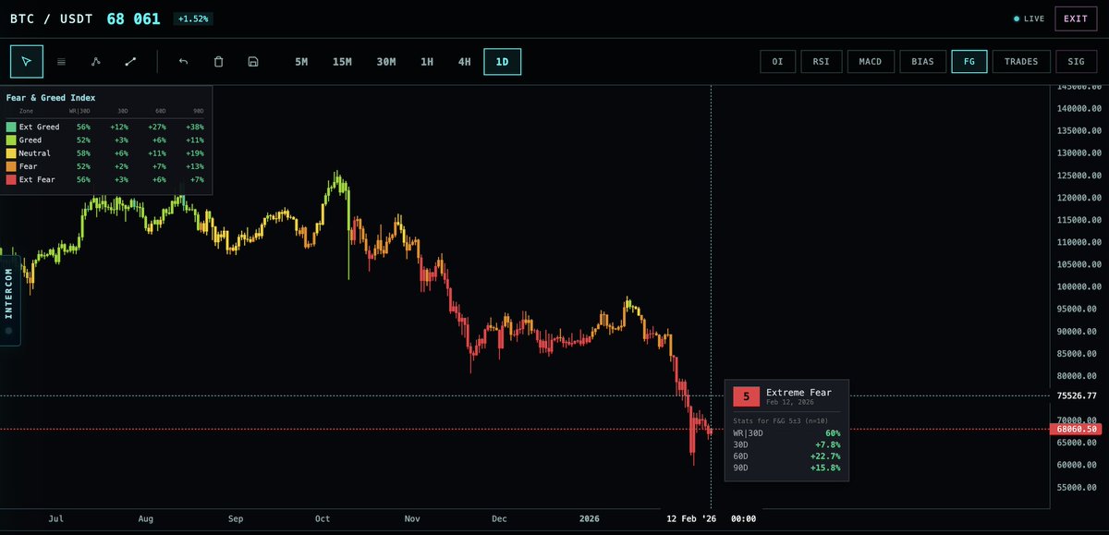
Task: Toggle the RSI indicator
Action: click(821, 62)
